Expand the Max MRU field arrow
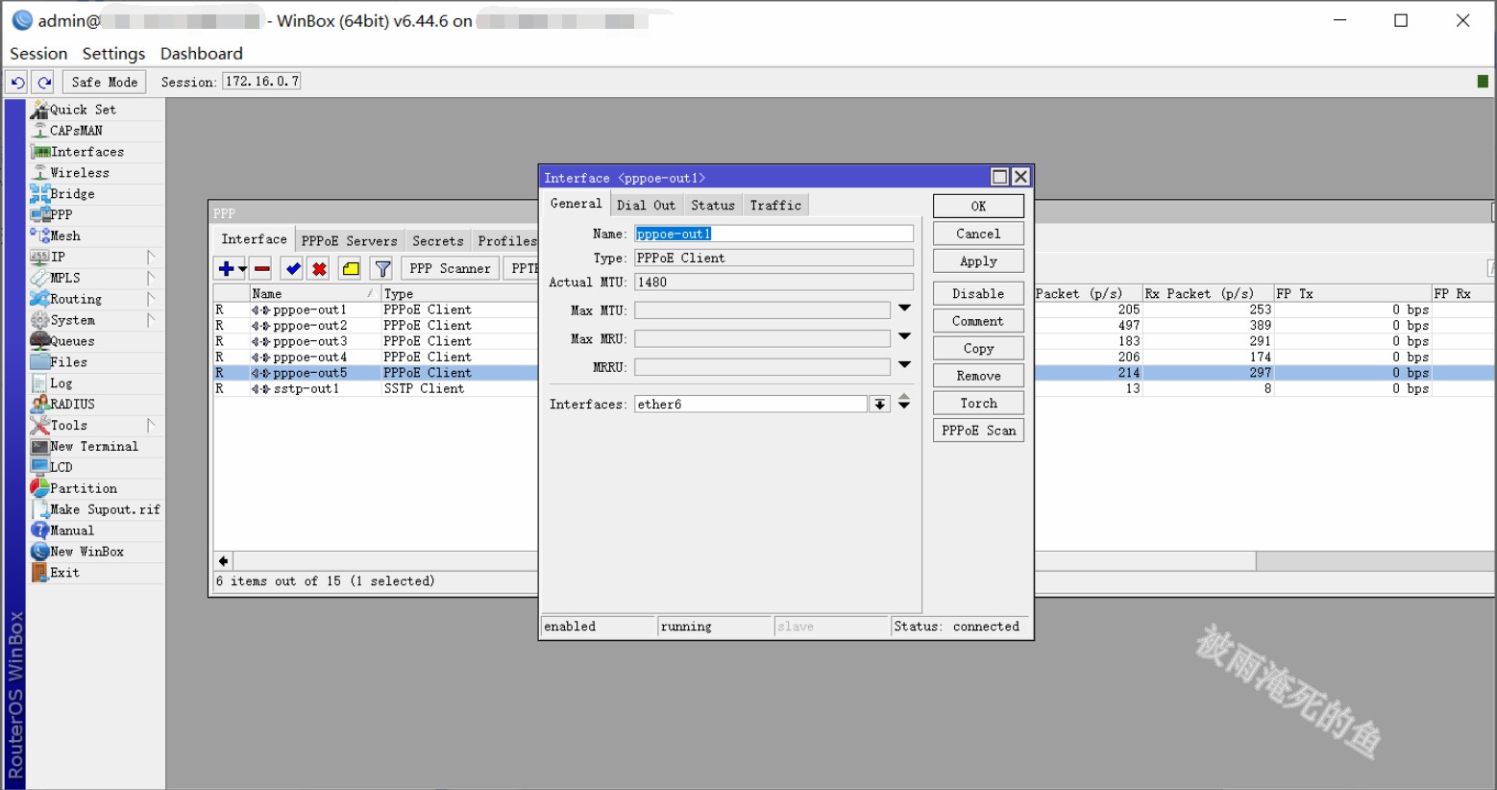The width and height of the screenshot is (1497, 790). pos(904,337)
